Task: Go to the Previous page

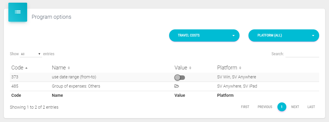Action: click(265, 107)
